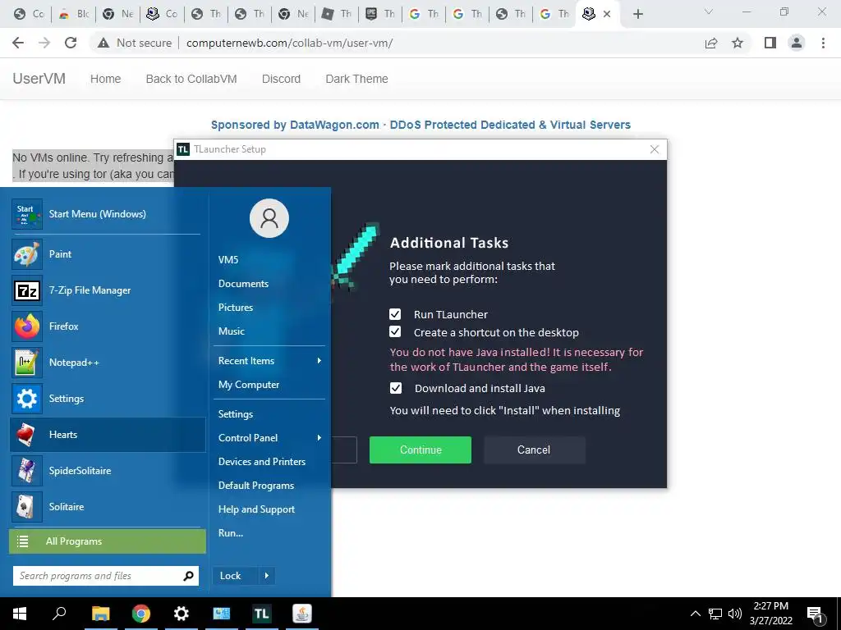Open My Computer
The width and height of the screenshot is (841, 630).
249,385
